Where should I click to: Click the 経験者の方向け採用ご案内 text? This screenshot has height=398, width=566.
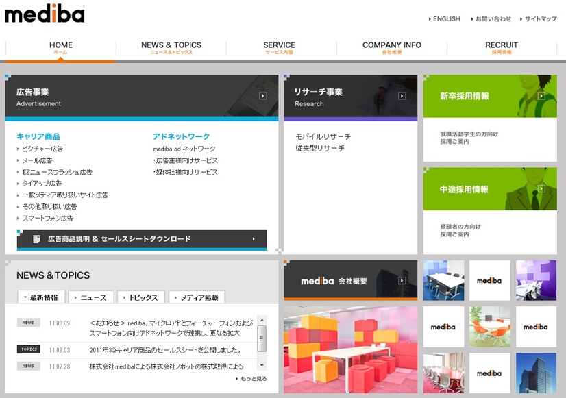point(460,230)
